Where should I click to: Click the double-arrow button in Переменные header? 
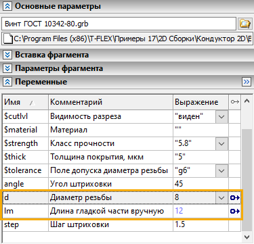(247, 82)
